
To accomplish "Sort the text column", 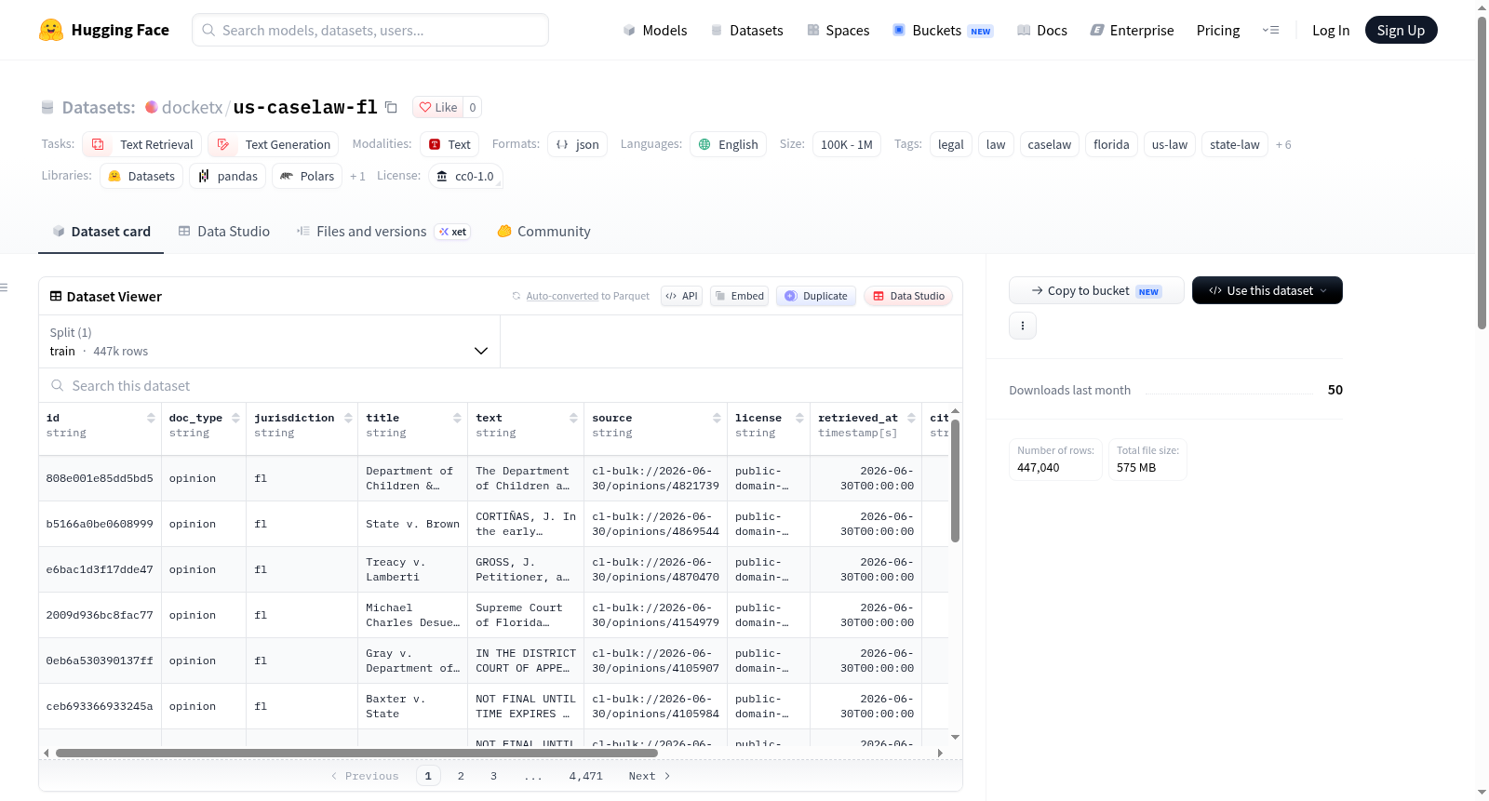I will coord(573,419).
